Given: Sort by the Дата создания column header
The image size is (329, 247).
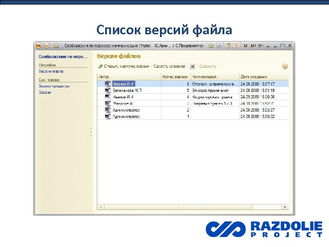Looking at the screenshot, I should coord(264,77).
